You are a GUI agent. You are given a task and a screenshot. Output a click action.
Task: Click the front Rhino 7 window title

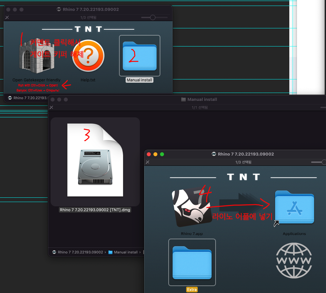tap(246, 154)
